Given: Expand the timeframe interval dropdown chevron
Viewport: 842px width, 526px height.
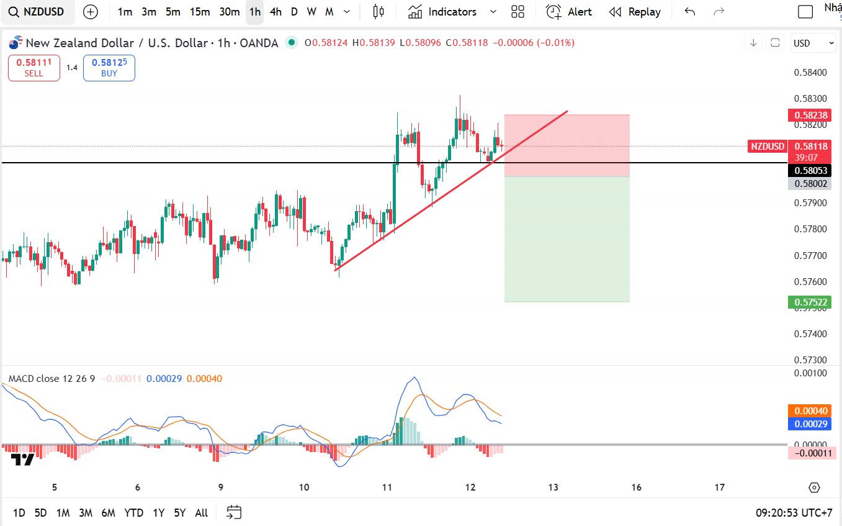Looking at the screenshot, I should click(347, 12).
